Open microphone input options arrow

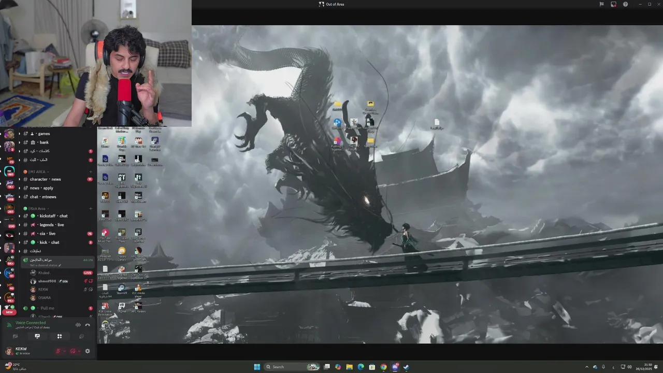(x=65, y=351)
